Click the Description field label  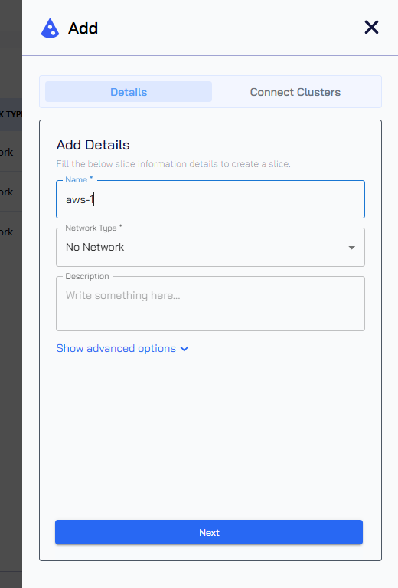(87, 277)
